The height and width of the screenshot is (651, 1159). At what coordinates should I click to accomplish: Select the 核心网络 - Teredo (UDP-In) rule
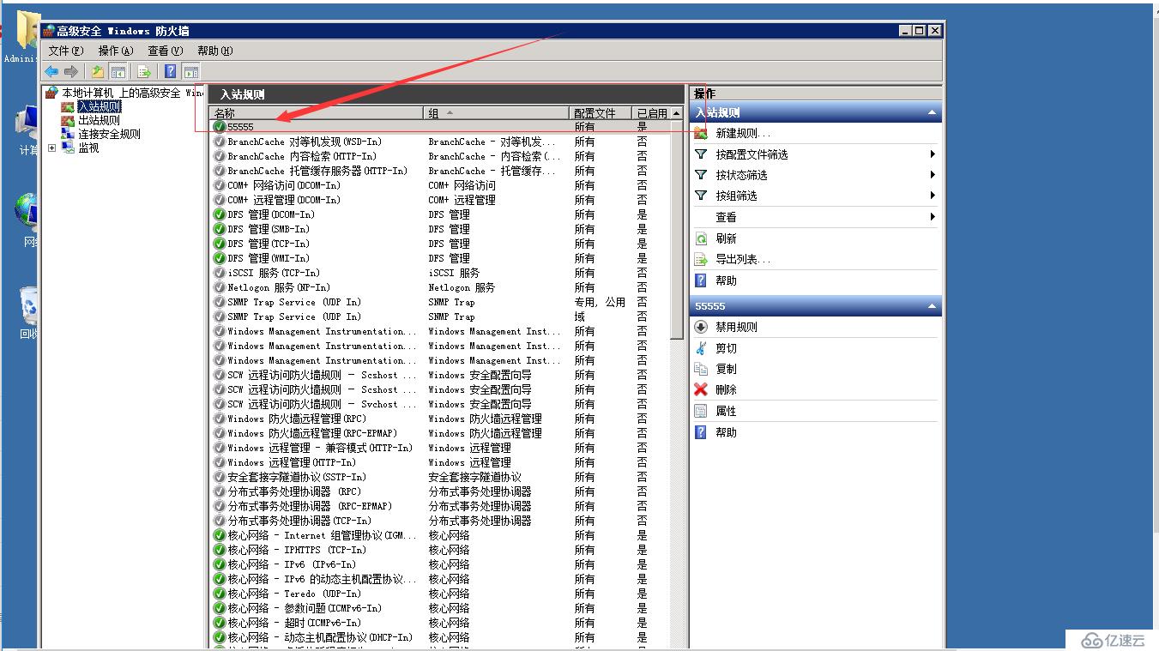[x=440, y=594]
